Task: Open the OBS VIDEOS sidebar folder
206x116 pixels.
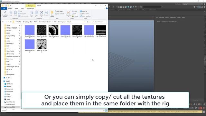Action: [10, 43]
